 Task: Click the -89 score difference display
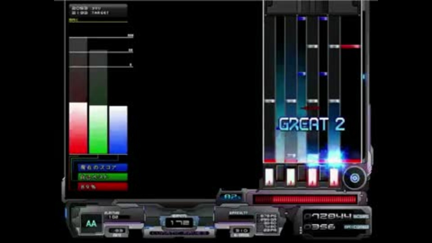coord(117,230)
